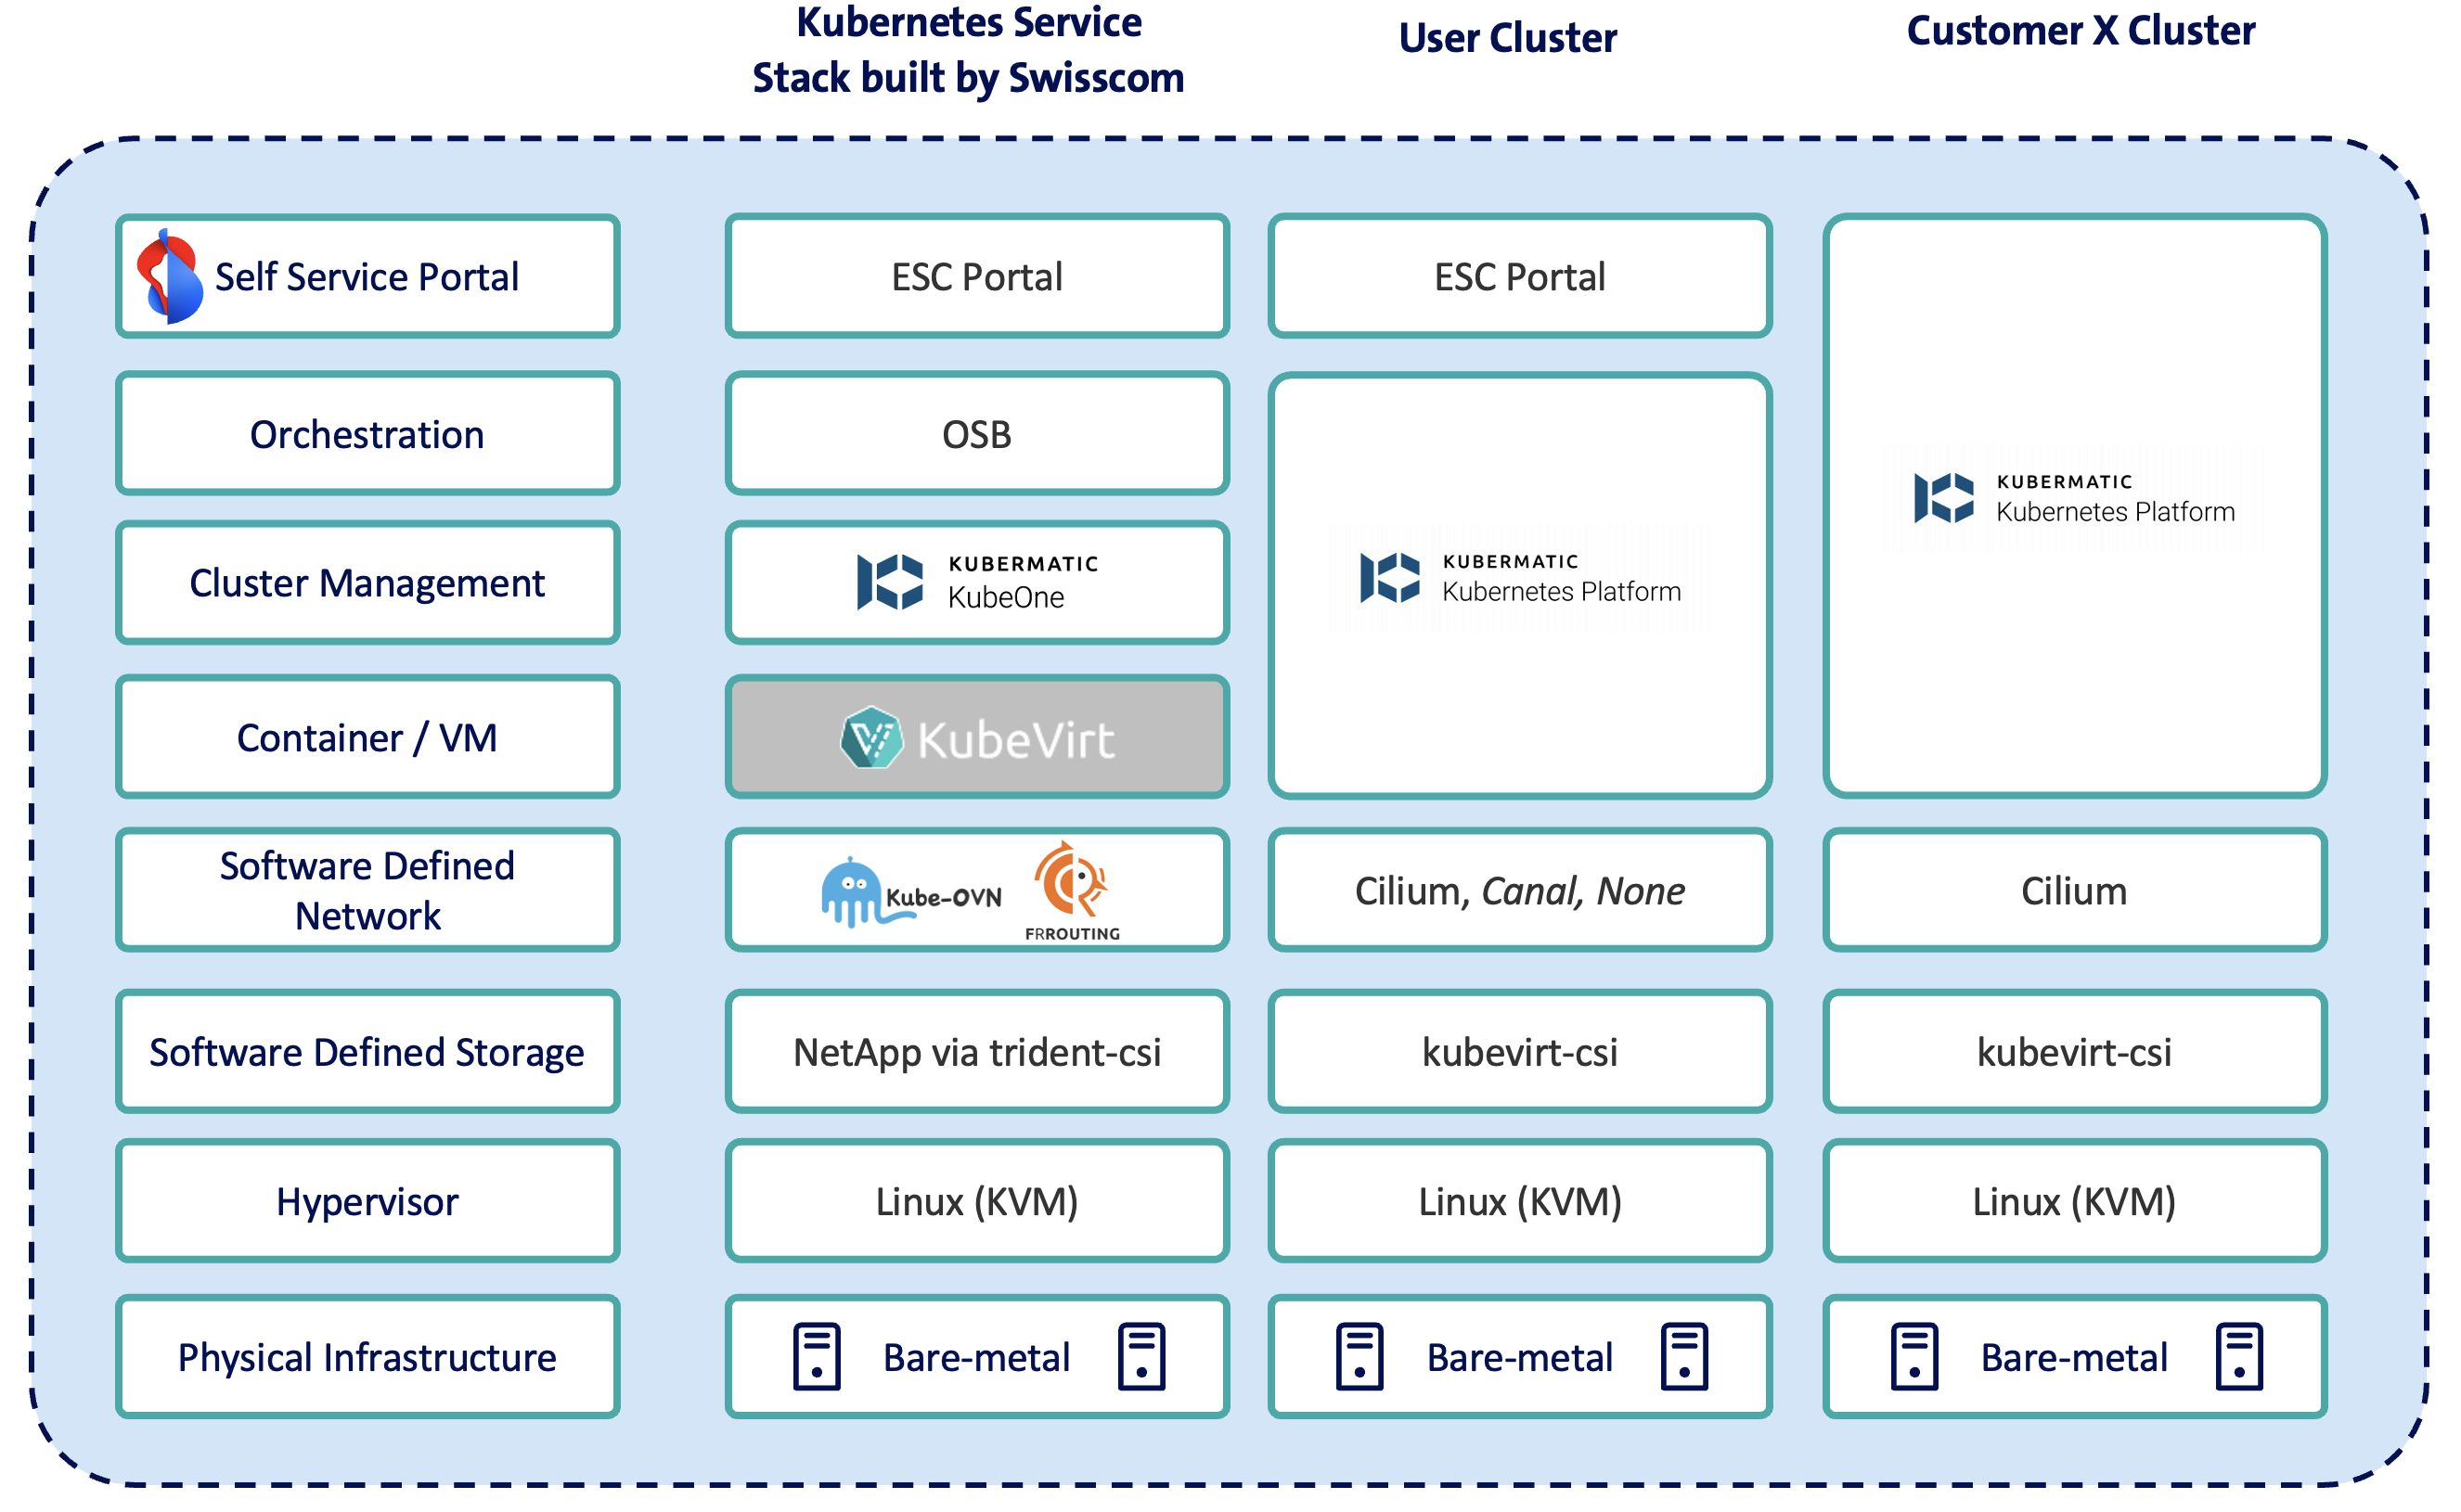This screenshot has height=1512, width=2461.
Task: Enable the Cilium, Canal, None network option
Action: click(1520, 890)
